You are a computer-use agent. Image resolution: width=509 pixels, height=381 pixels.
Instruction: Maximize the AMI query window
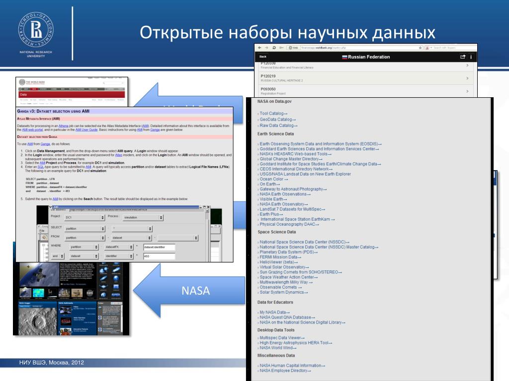(x=204, y=207)
